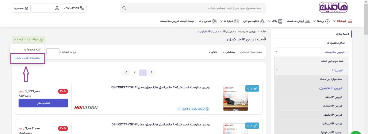Select دوربین IP برایتون category
The image size is (368, 134).
click(x=332, y=115)
